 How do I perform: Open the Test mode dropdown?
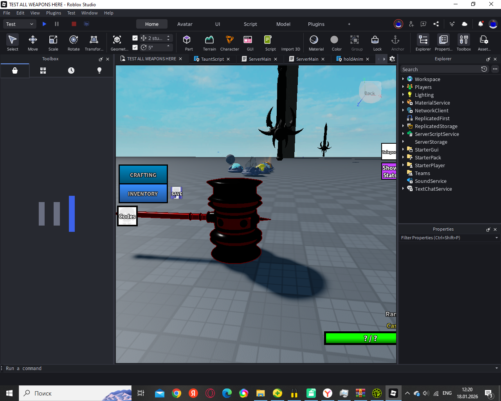(20, 24)
